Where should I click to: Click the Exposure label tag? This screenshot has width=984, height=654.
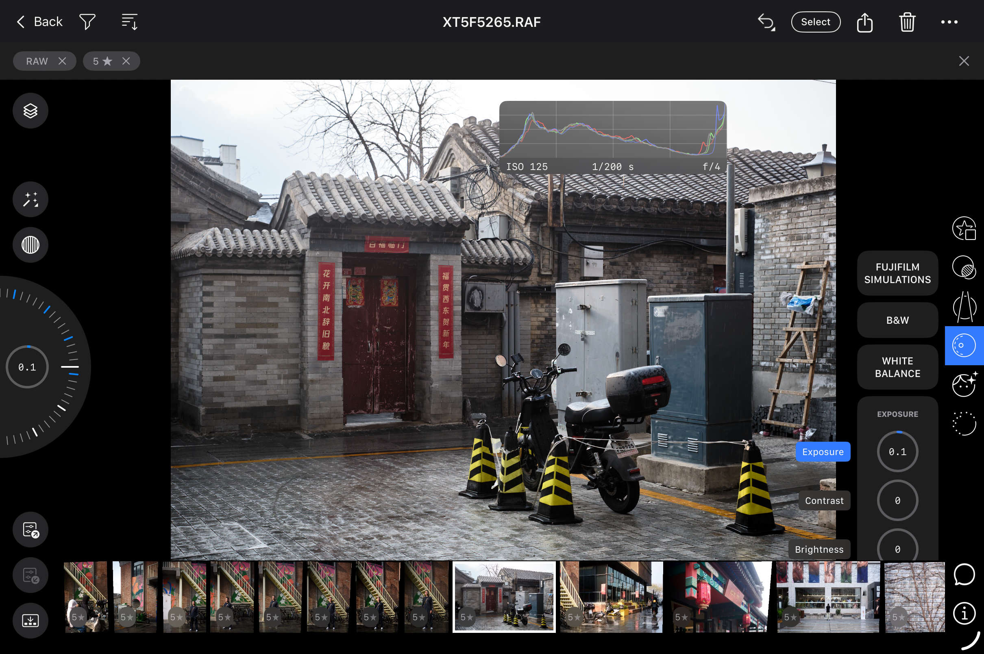[x=823, y=452]
